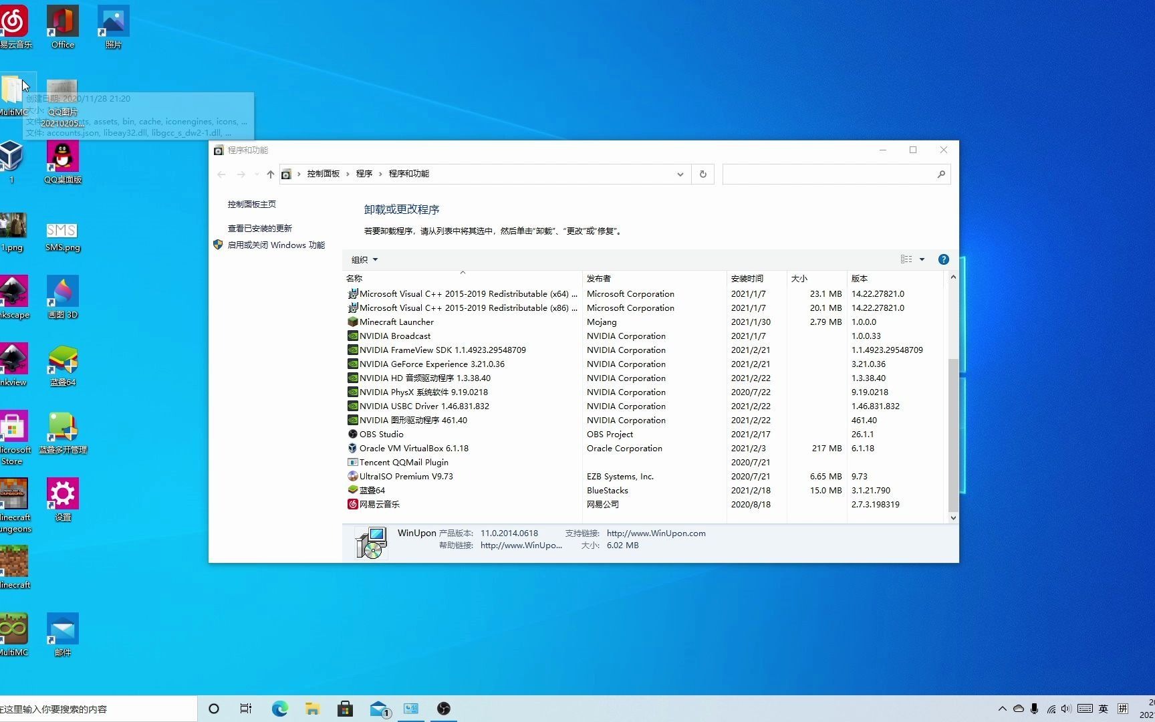Select OBS Studio in the list
Screen dimensions: 1155x722
(x=644, y=435)
